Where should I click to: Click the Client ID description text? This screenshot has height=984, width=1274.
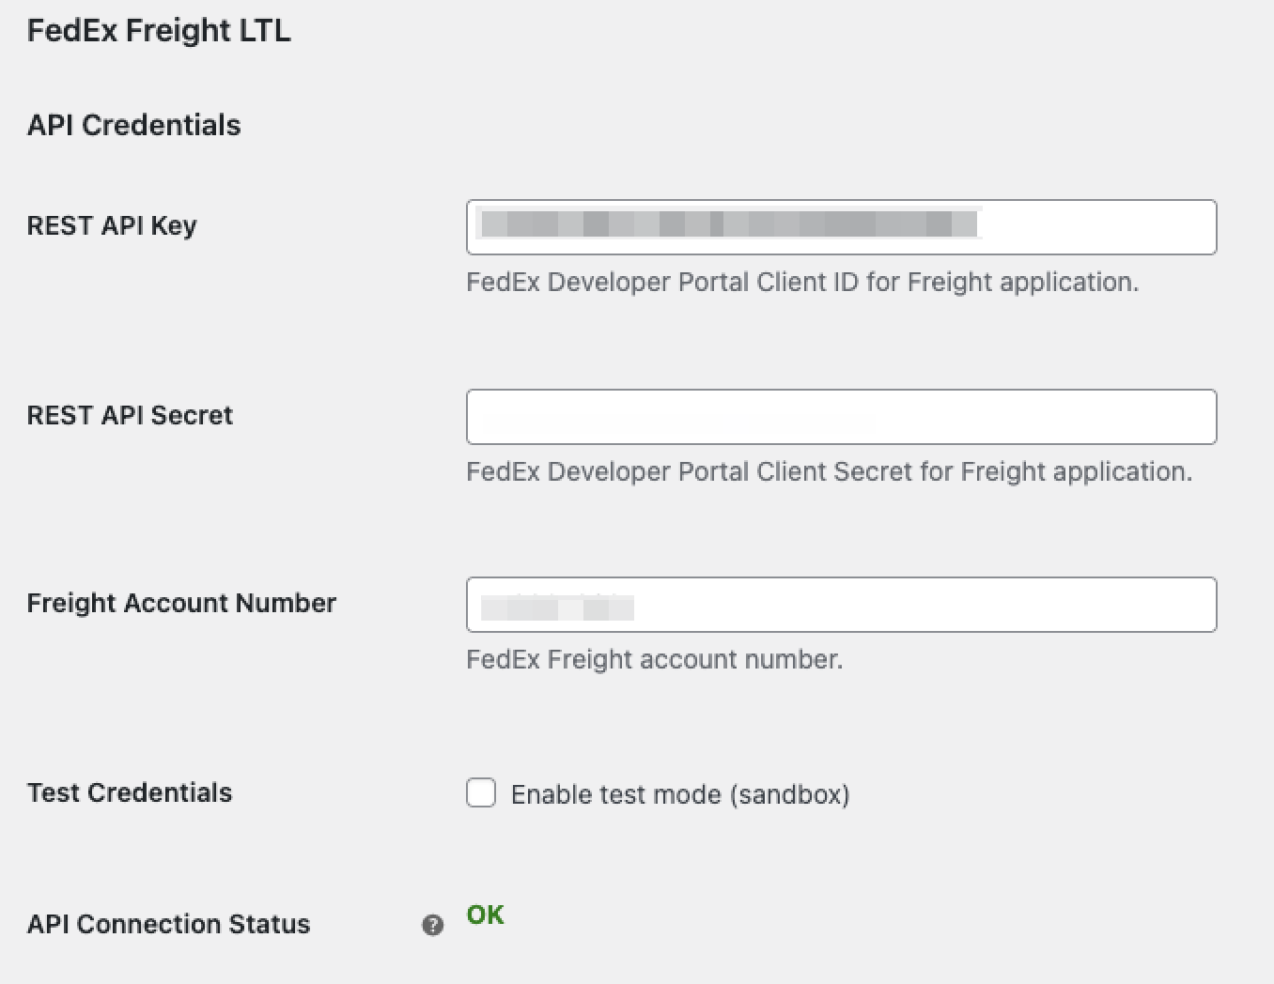802,282
